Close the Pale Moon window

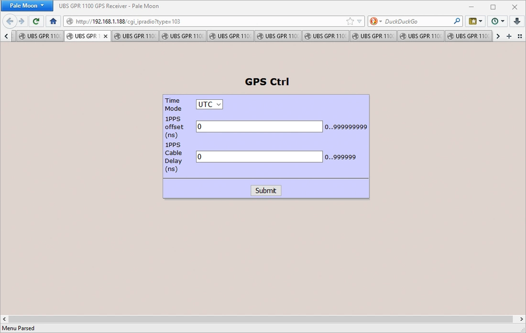[515, 6]
